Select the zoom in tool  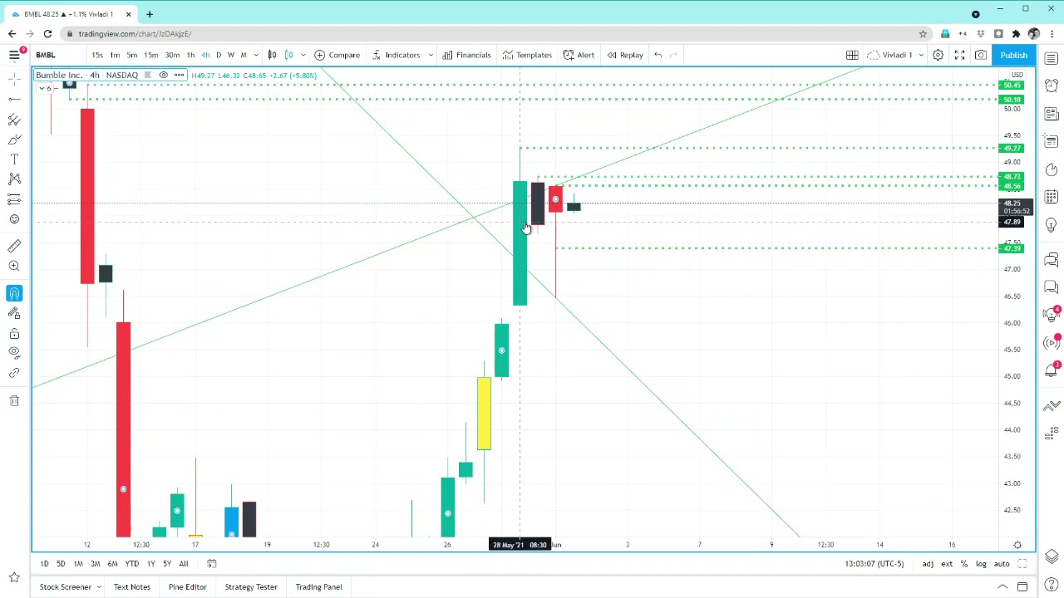pos(14,266)
